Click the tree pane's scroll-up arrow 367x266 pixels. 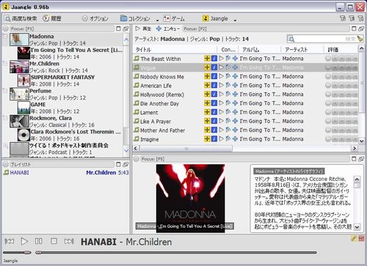click(x=126, y=39)
